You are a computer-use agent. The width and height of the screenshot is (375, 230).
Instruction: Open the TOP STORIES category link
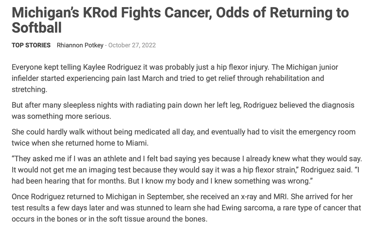pyautogui.click(x=31, y=45)
